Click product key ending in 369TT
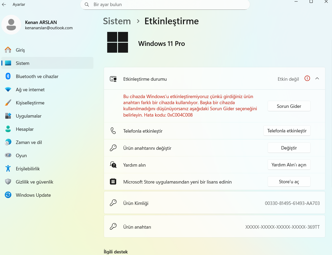Screen dimensions: 332x255 coord(283,227)
